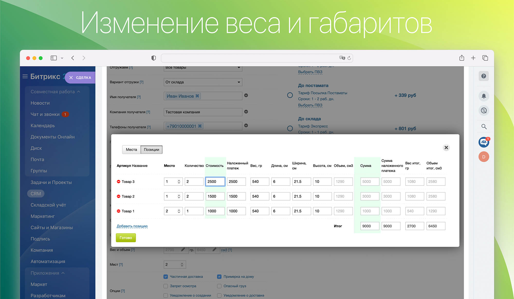Select До постамата delivery radio button

click(x=290, y=95)
